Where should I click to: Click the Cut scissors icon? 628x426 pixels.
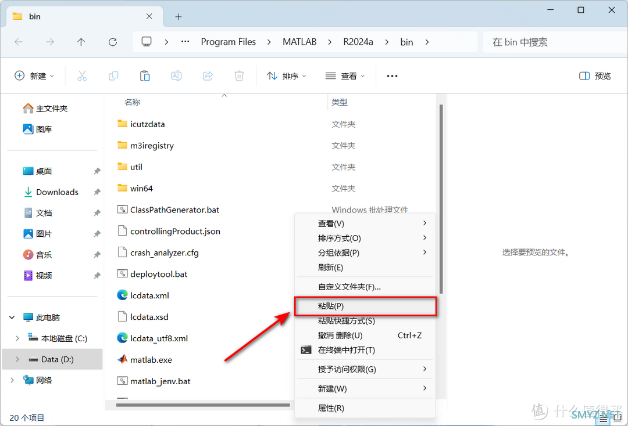pos(82,76)
